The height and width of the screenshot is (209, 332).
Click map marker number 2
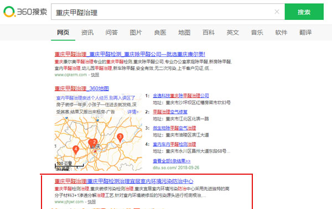pos(94,143)
